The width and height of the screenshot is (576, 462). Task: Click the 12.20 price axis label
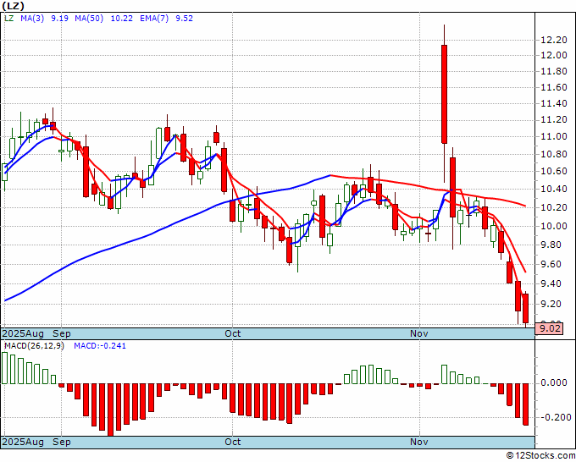554,40
